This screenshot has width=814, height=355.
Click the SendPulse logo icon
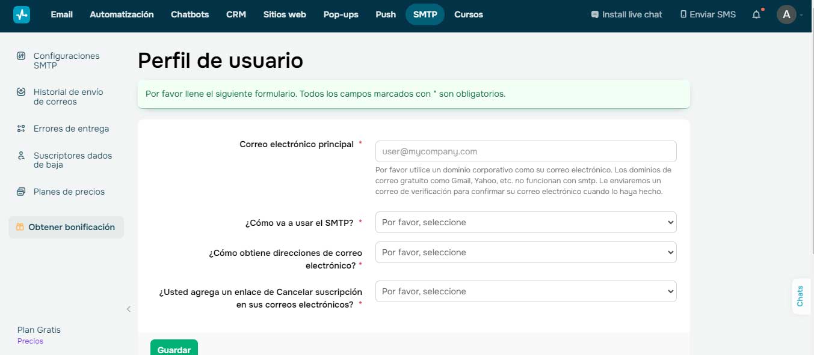coord(22,14)
